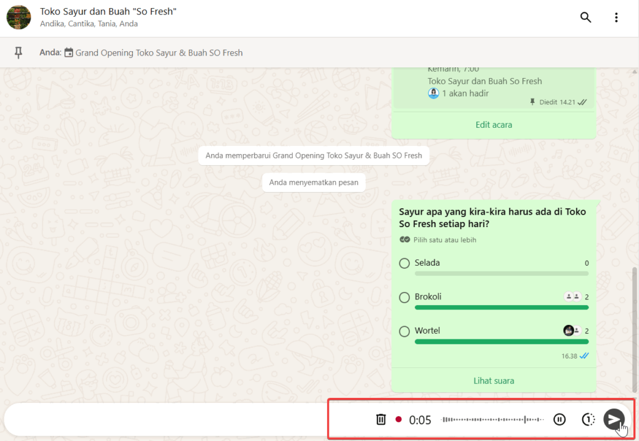Viewport: 639px width, 441px height.
Task: Send the recorded voice message
Action: (614, 419)
